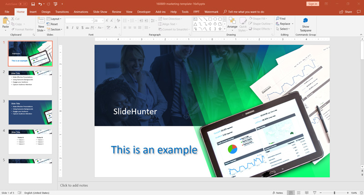
Task: Toggle the AutoSave switch
Action: (23, 4)
